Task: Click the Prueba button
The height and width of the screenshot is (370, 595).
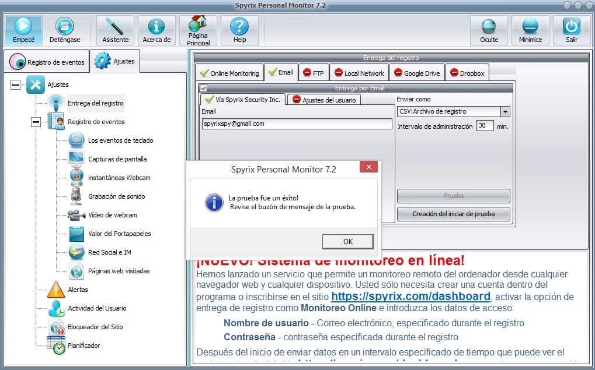Action: click(x=454, y=196)
